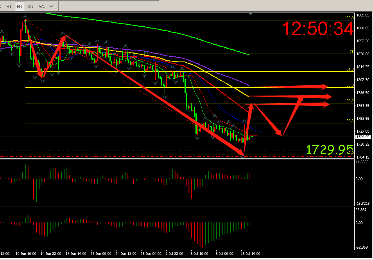Click the chart shift triangle marker
Image resolution: width=373 pixels, height=260 pixels.
click(x=251, y=13)
